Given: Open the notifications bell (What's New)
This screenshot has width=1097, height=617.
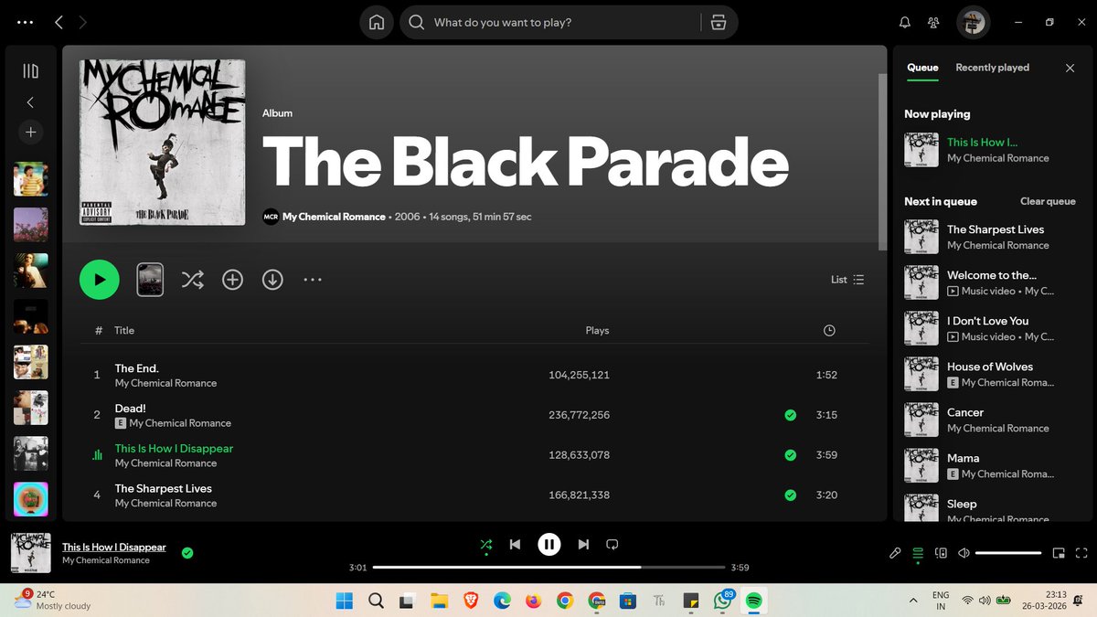Looking at the screenshot, I should tap(905, 23).
